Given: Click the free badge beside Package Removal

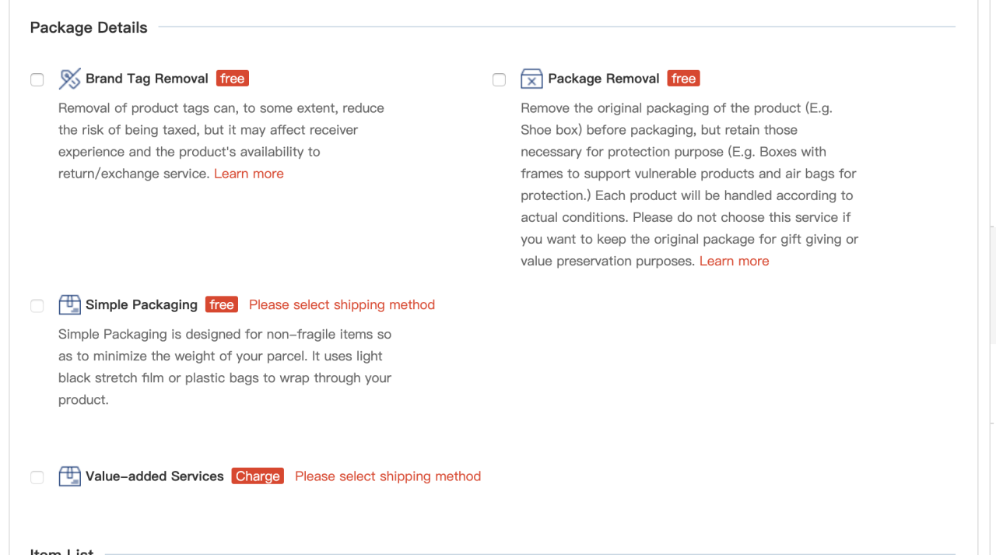Looking at the screenshot, I should click(683, 79).
